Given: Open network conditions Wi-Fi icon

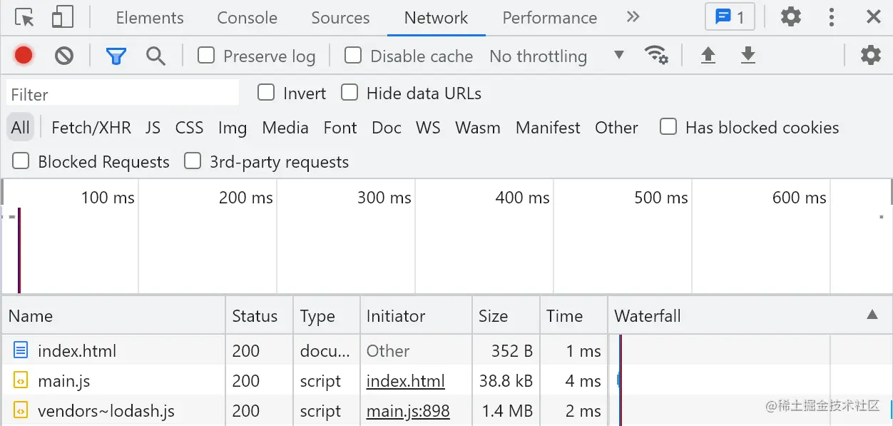Looking at the screenshot, I should 655,55.
